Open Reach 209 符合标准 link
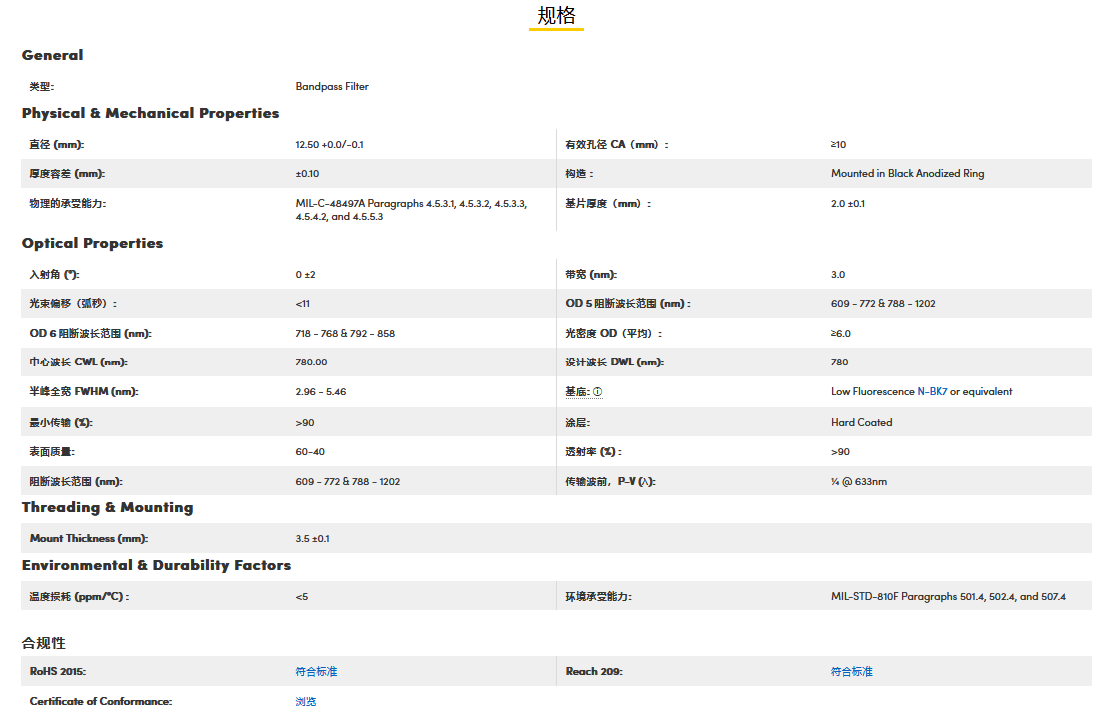Screen dimensions: 1099x727 851,672
